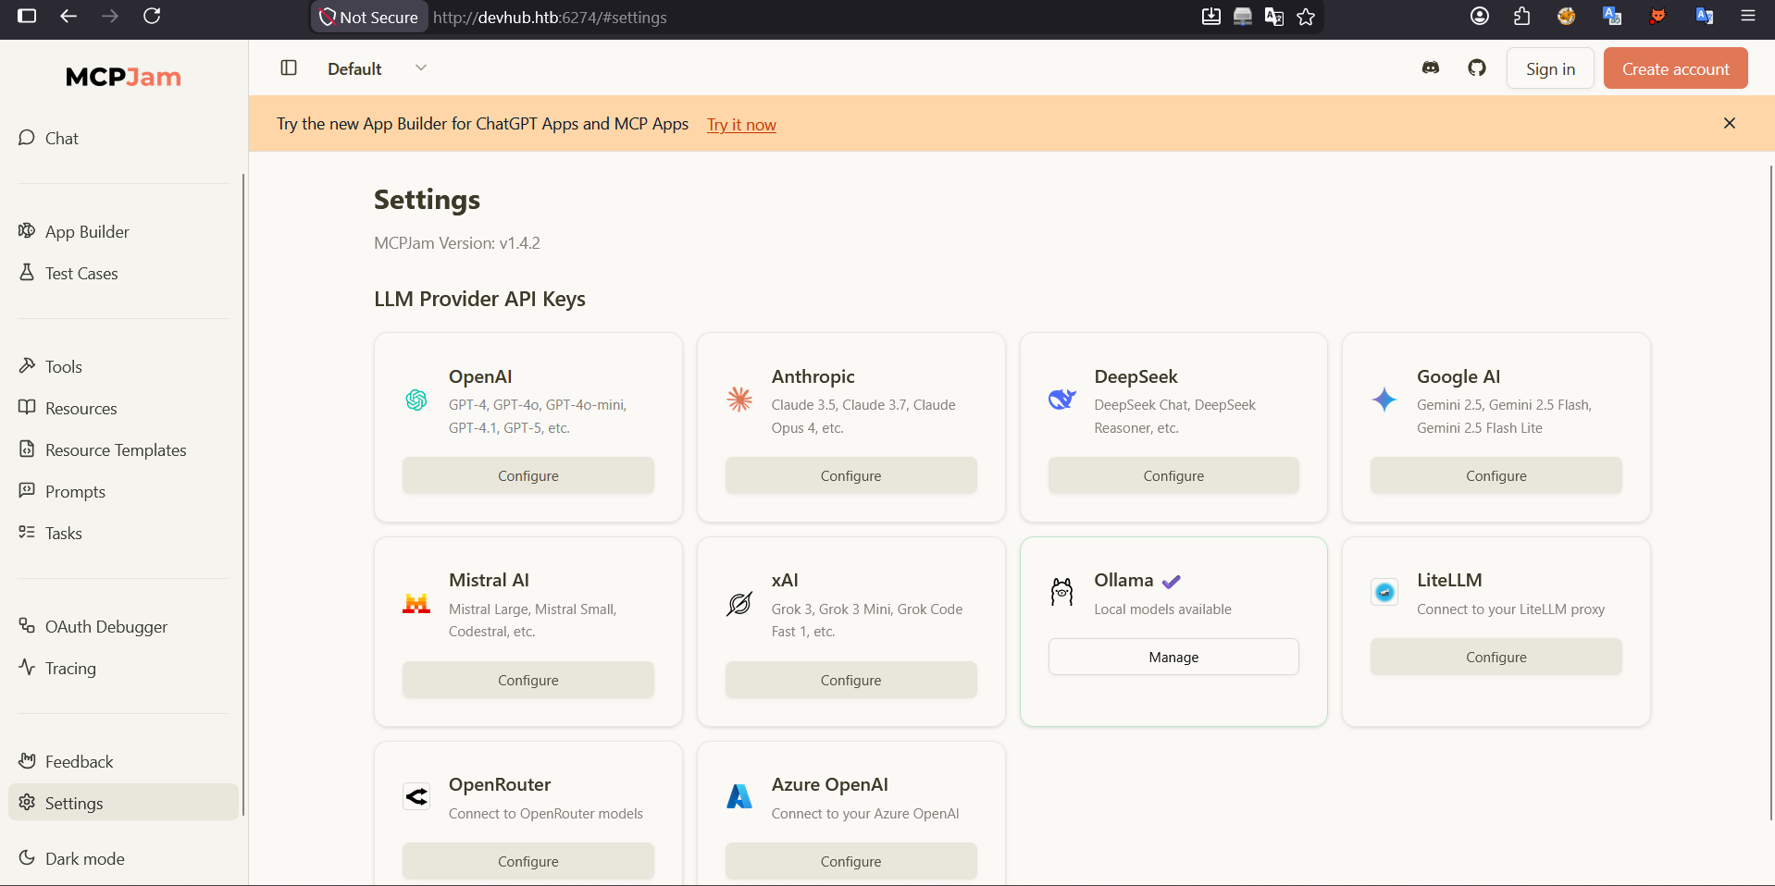Screen dimensions: 1775x886
Task: Click the MCPJam logo
Action: pyautogui.click(x=123, y=77)
